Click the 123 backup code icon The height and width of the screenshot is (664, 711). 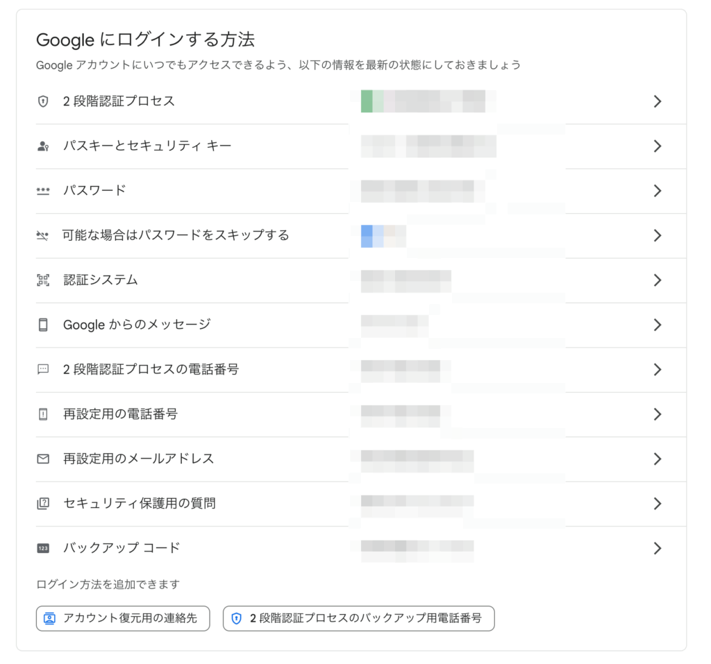pos(43,548)
